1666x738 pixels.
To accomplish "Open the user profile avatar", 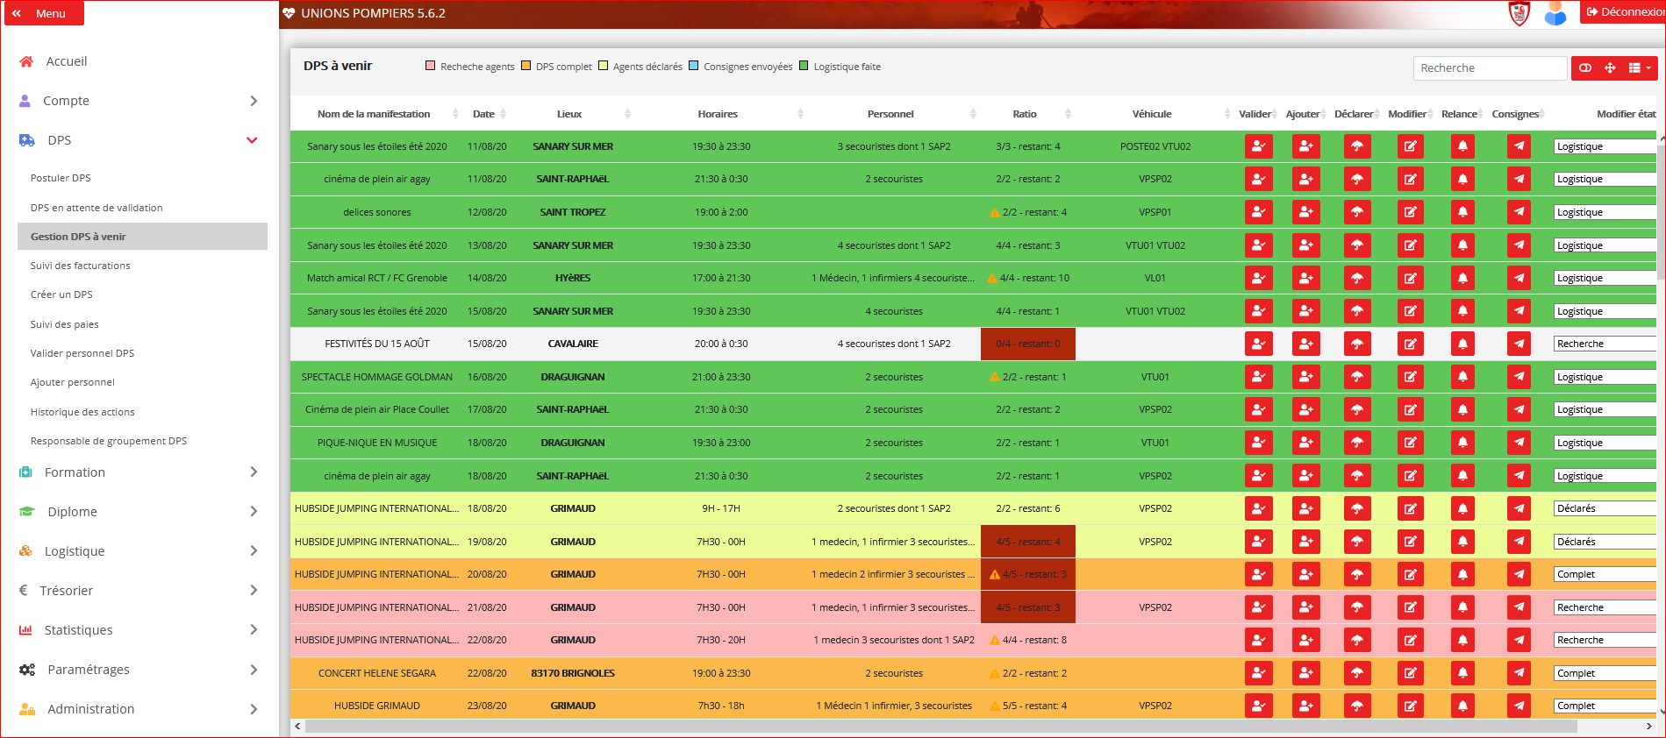I will pos(1555,13).
